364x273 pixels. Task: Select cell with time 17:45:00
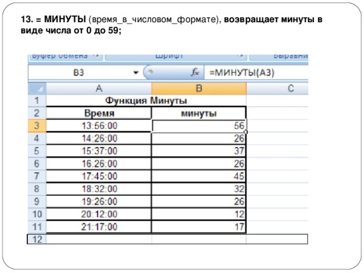click(x=99, y=176)
